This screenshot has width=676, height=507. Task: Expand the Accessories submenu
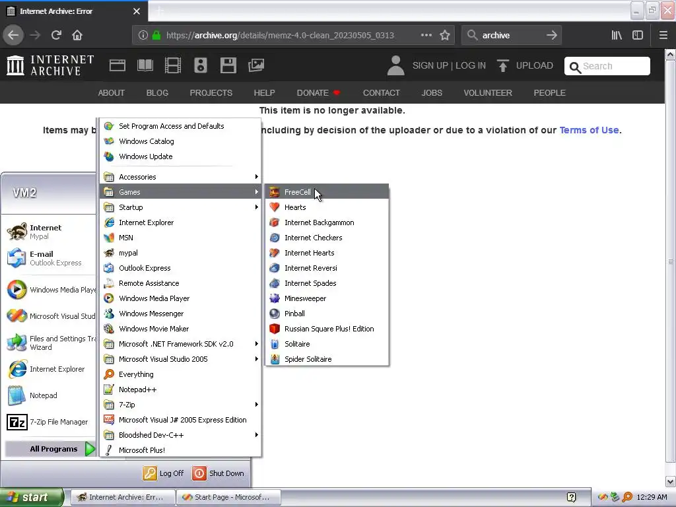click(x=181, y=177)
